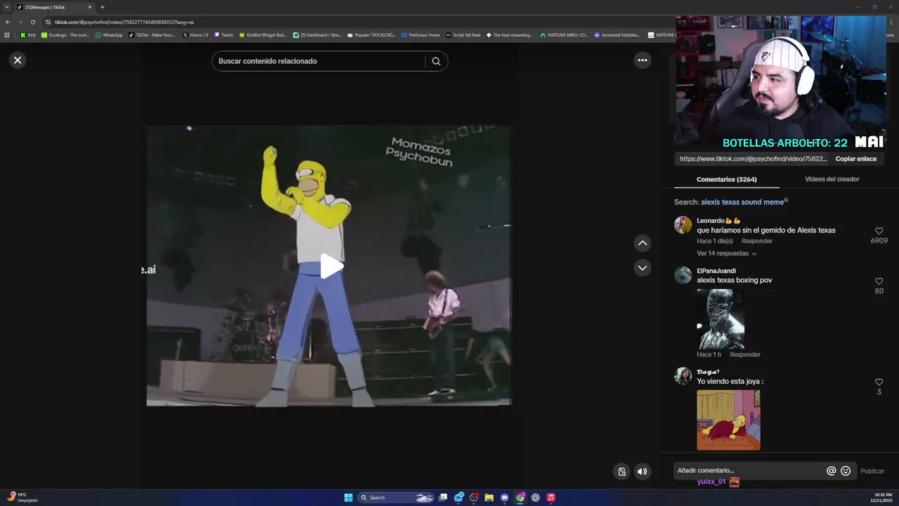Open the Windows Start menu
Viewport: 899px width, 506px height.
tap(348, 498)
